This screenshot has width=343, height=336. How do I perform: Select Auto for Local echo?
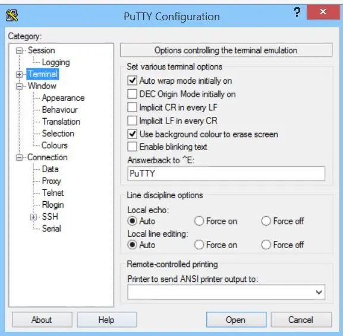click(x=133, y=221)
